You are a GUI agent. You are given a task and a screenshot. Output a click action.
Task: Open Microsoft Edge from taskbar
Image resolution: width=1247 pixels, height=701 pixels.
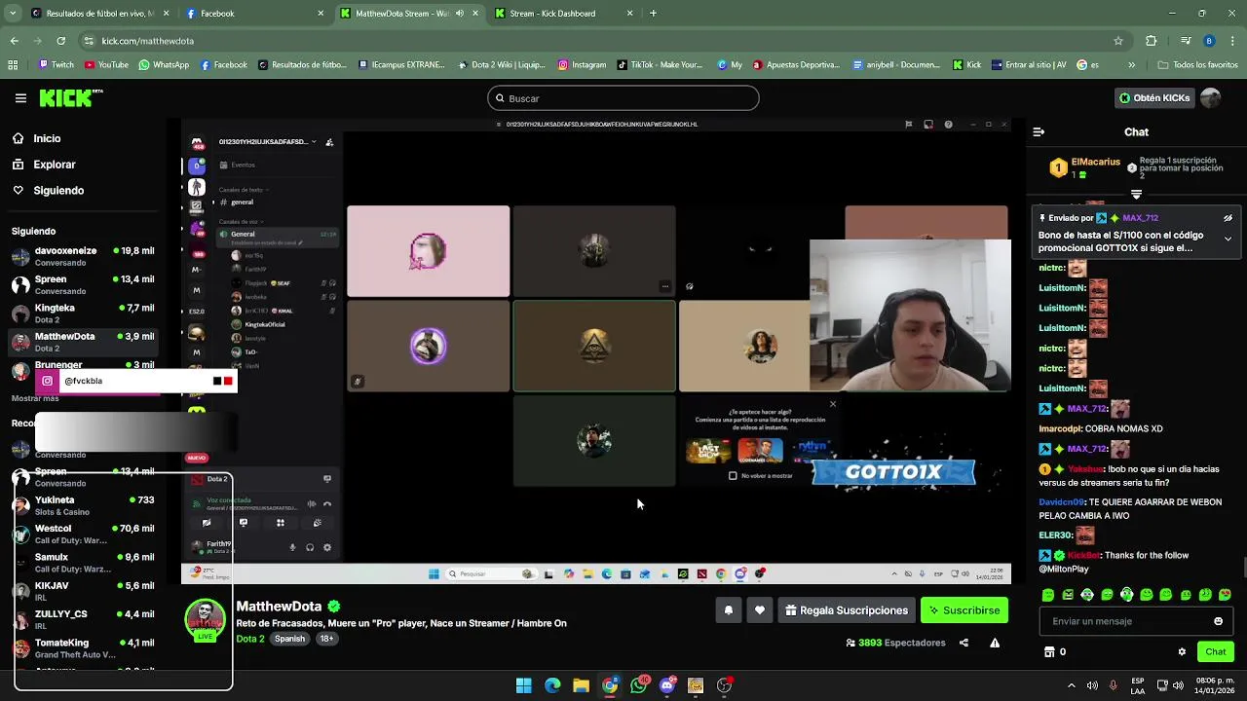point(552,685)
